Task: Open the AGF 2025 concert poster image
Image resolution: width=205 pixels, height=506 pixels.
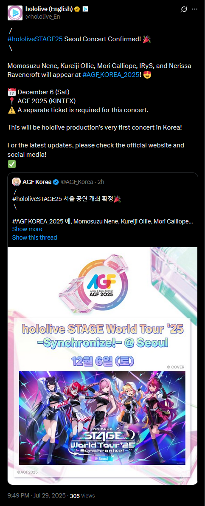Action: [103, 366]
